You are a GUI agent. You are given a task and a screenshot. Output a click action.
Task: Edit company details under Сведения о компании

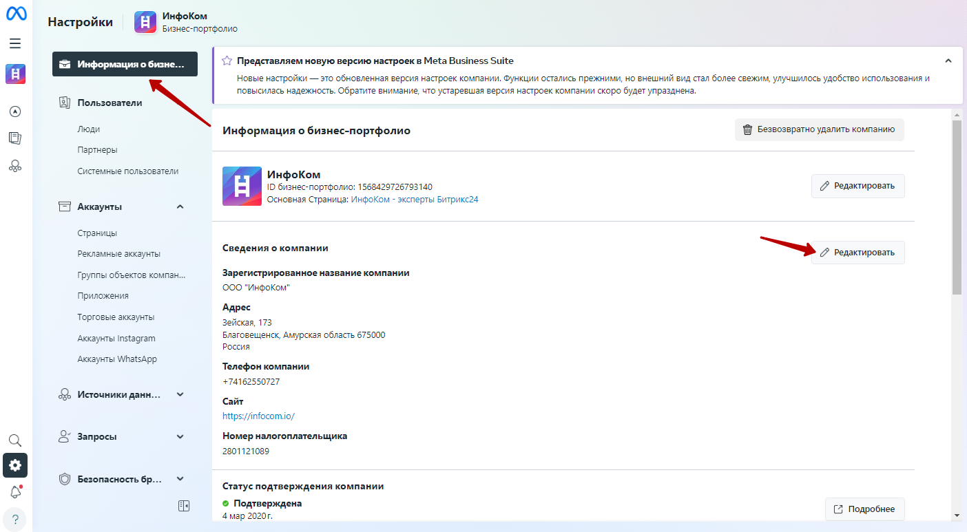tap(857, 253)
